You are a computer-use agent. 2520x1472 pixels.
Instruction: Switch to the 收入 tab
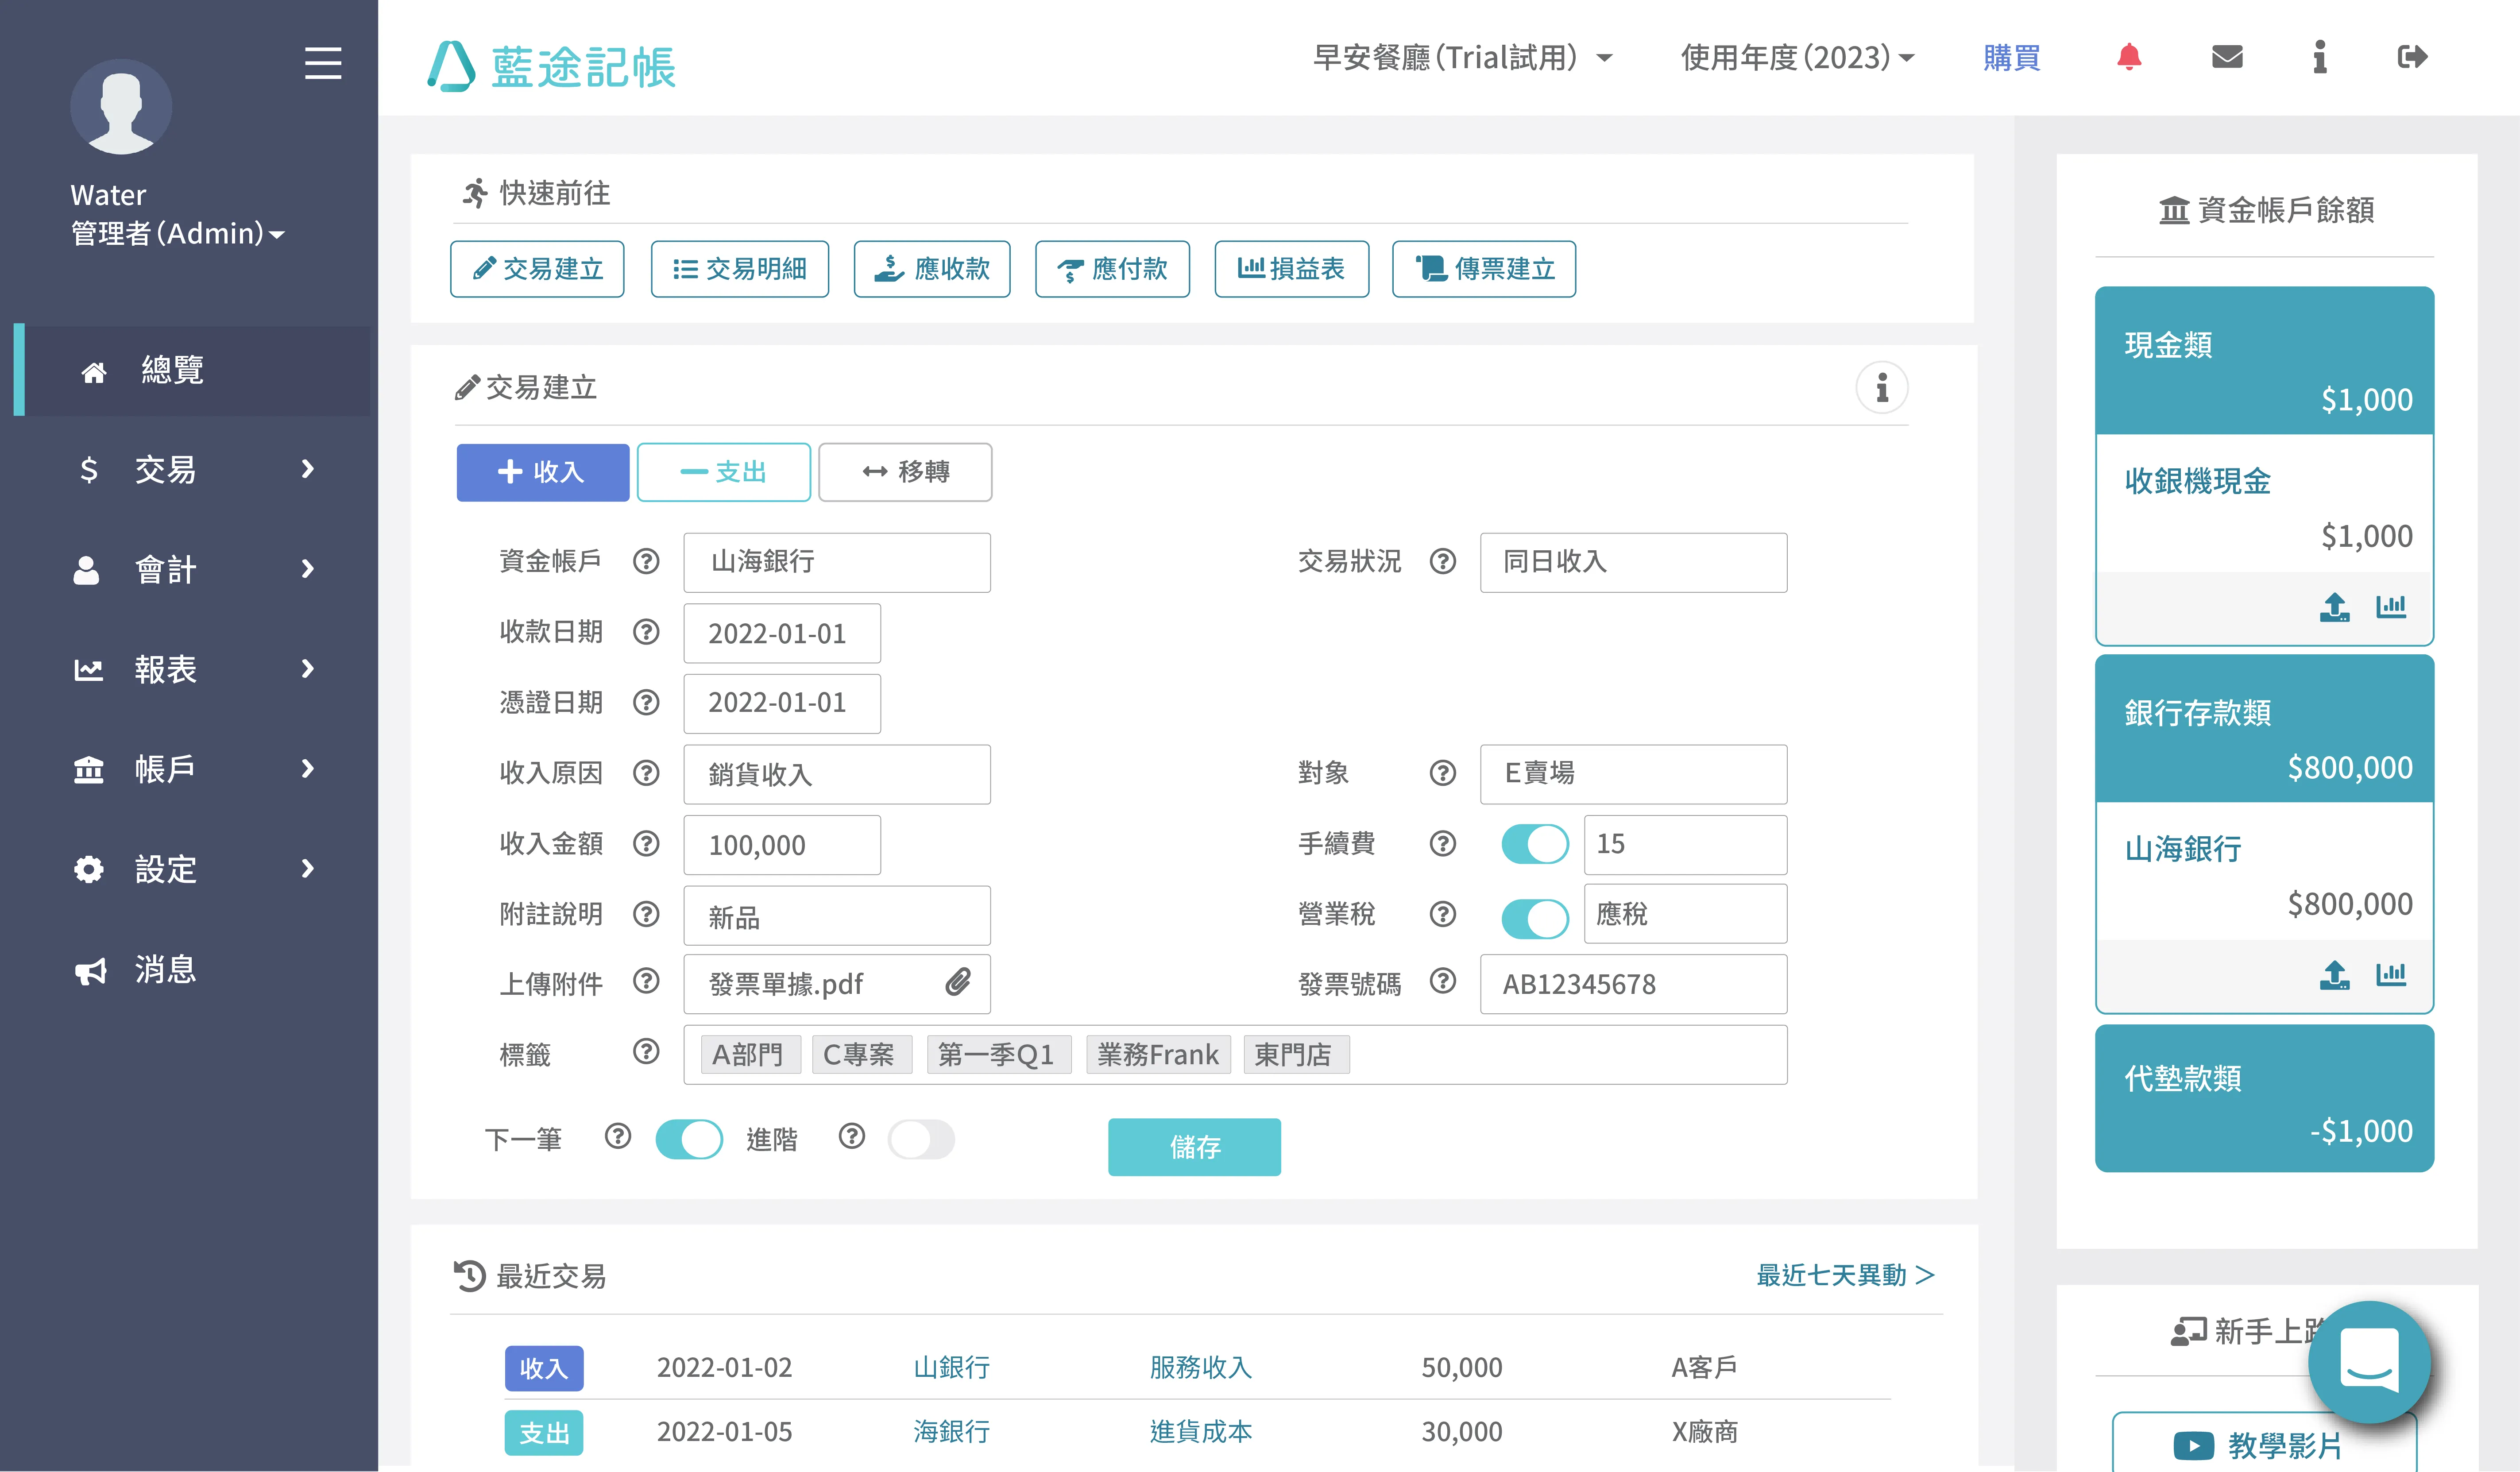pyautogui.click(x=543, y=472)
